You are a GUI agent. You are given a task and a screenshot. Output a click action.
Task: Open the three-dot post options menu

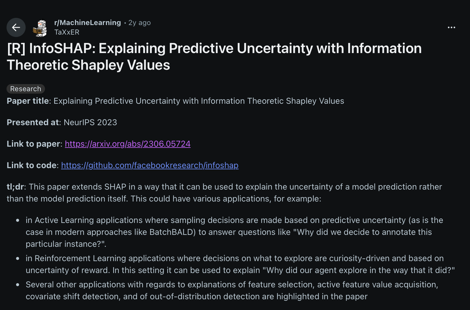click(x=451, y=27)
